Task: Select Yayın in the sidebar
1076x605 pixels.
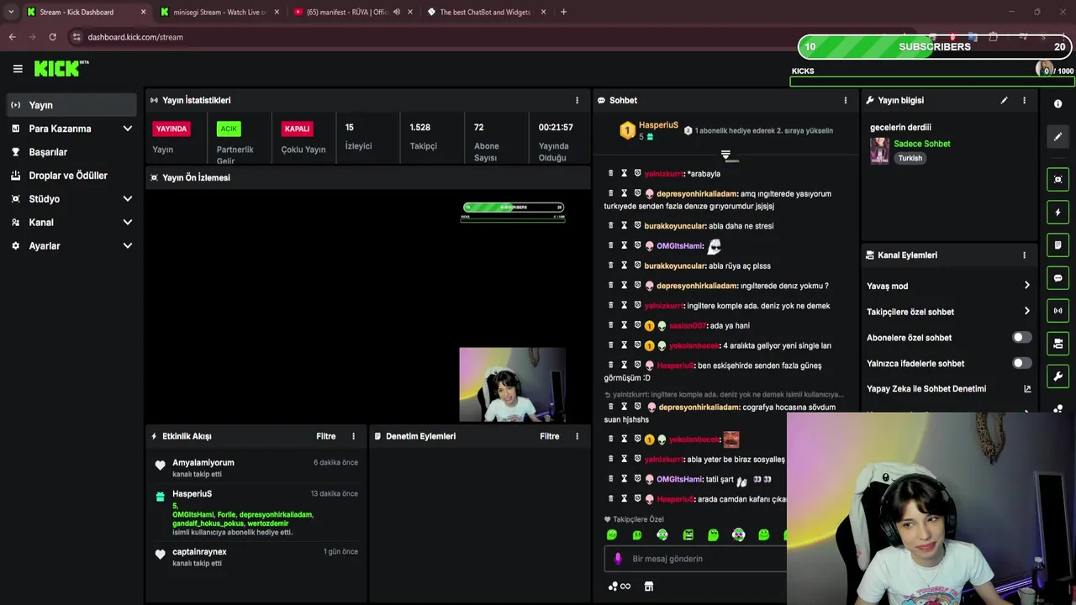Action: click(x=71, y=105)
